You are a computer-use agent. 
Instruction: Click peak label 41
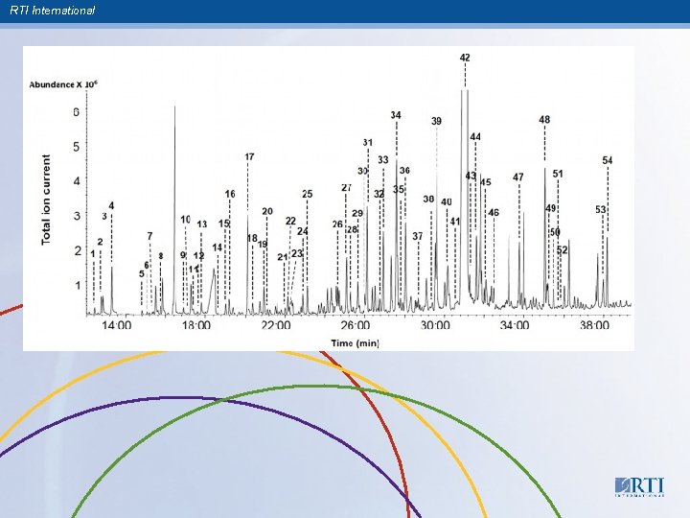tap(455, 222)
